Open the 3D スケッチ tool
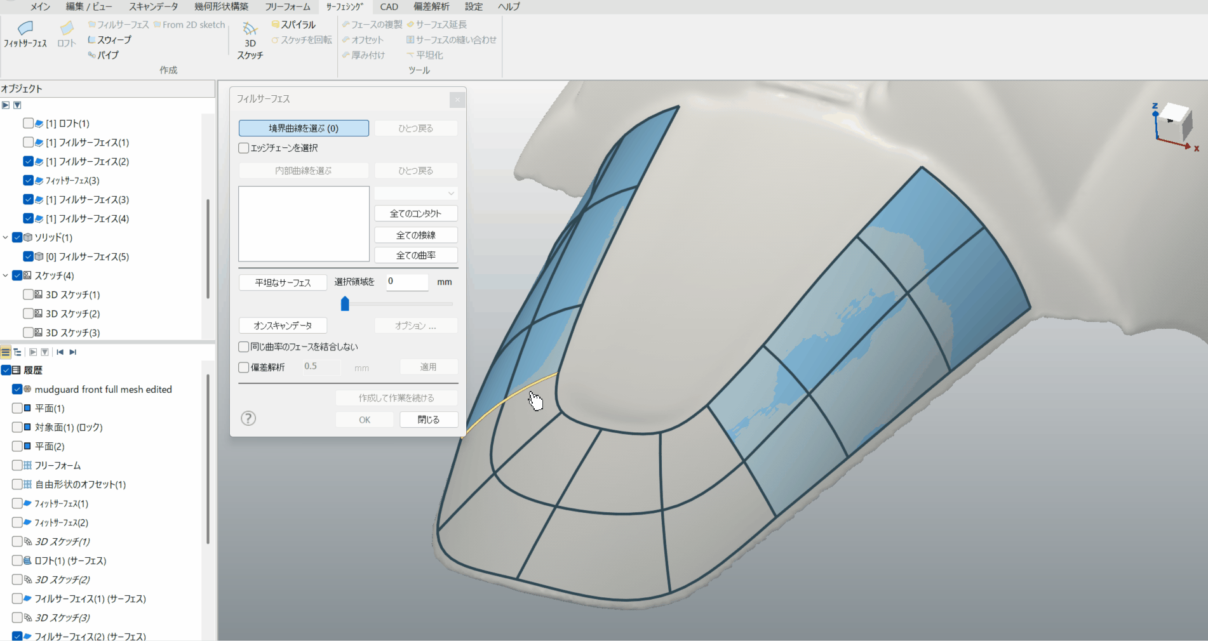The image size is (1208, 641). point(250,40)
